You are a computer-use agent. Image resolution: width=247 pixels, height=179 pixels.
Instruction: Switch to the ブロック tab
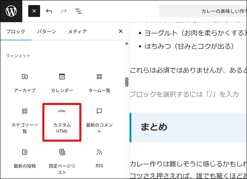coord(16,32)
